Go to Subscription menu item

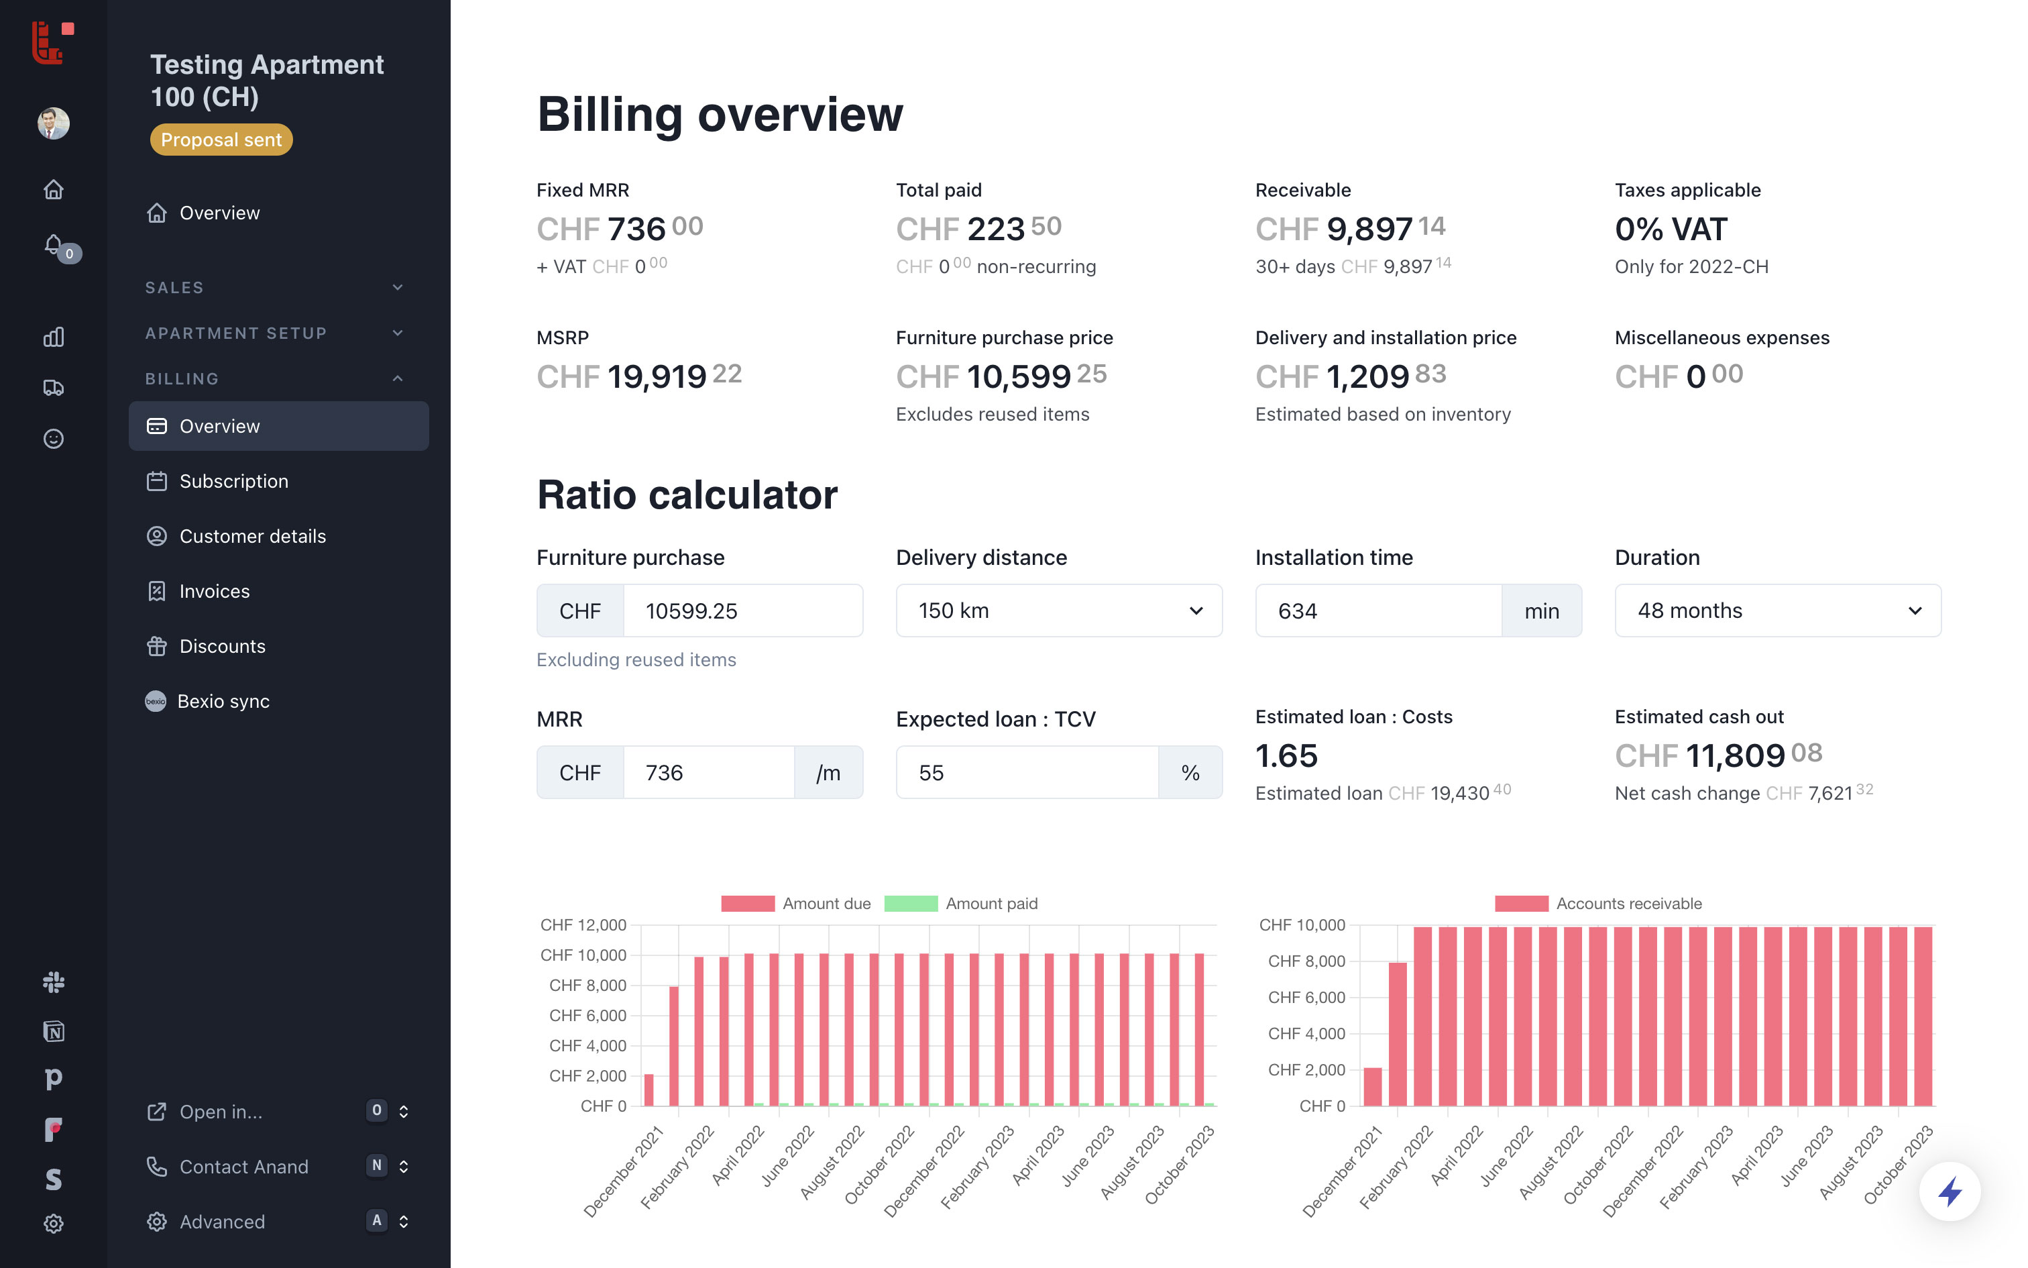click(234, 482)
